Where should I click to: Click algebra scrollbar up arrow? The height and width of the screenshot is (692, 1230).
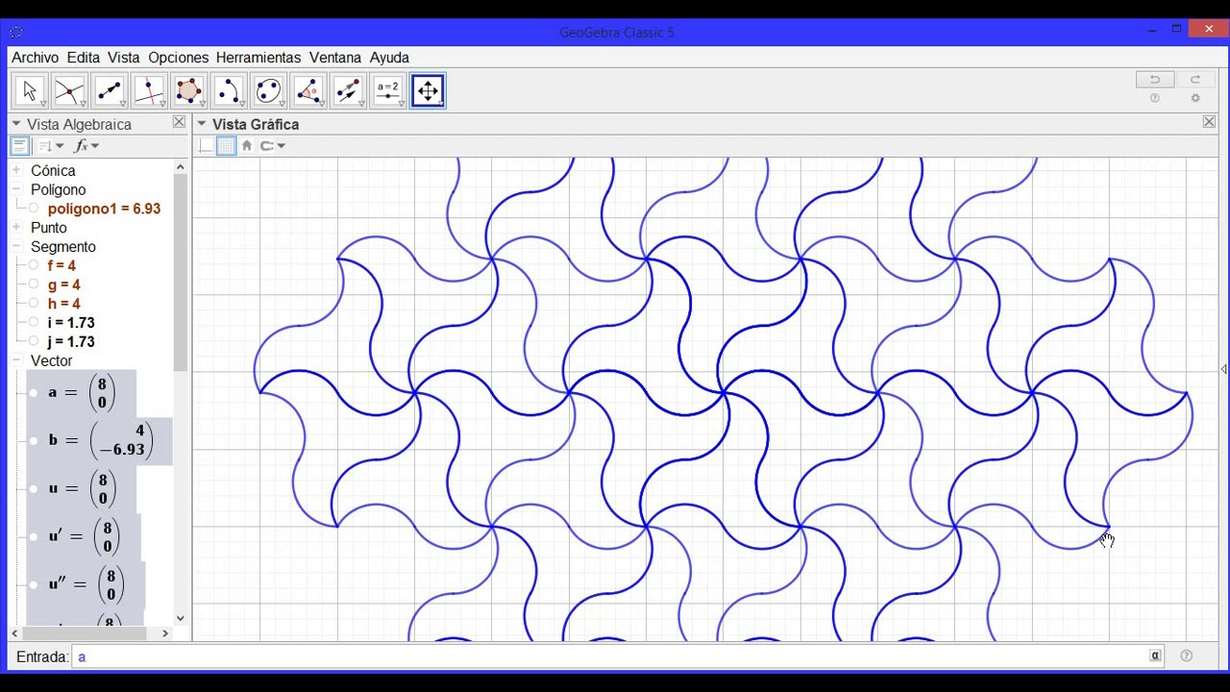pos(180,167)
